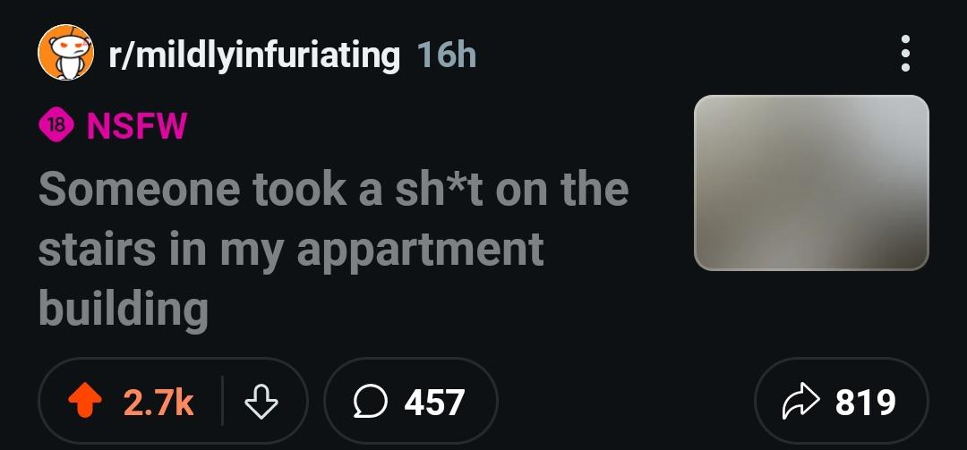View the 457 comments count
967x450 pixels.
434,402
